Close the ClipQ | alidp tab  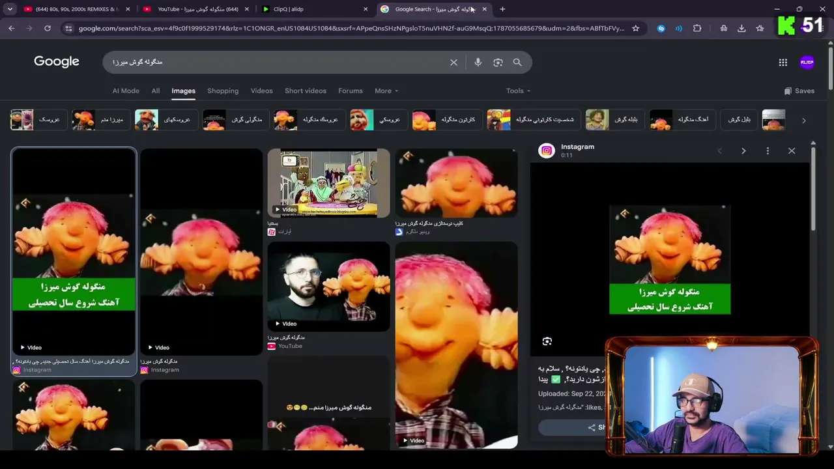click(x=366, y=9)
